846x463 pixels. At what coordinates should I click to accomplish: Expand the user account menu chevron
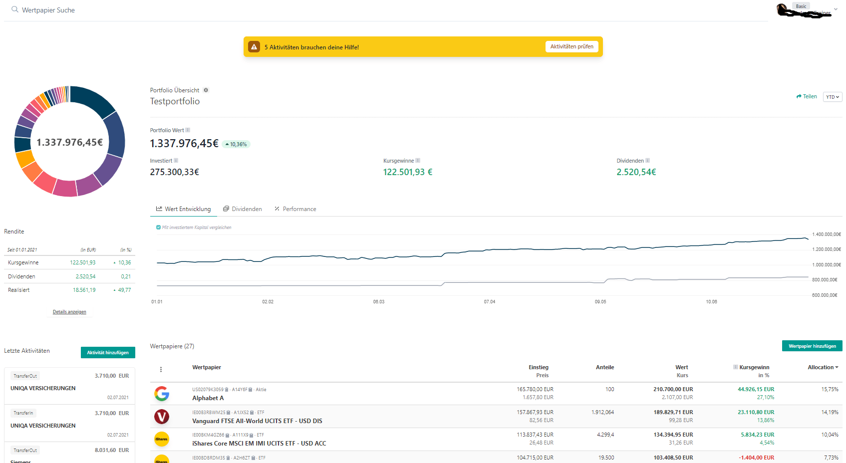tap(836, 9)
